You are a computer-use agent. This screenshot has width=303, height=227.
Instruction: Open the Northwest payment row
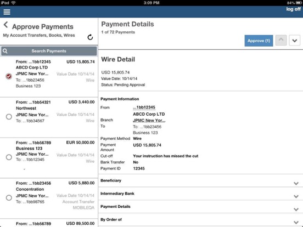click(x=49, y=117)
